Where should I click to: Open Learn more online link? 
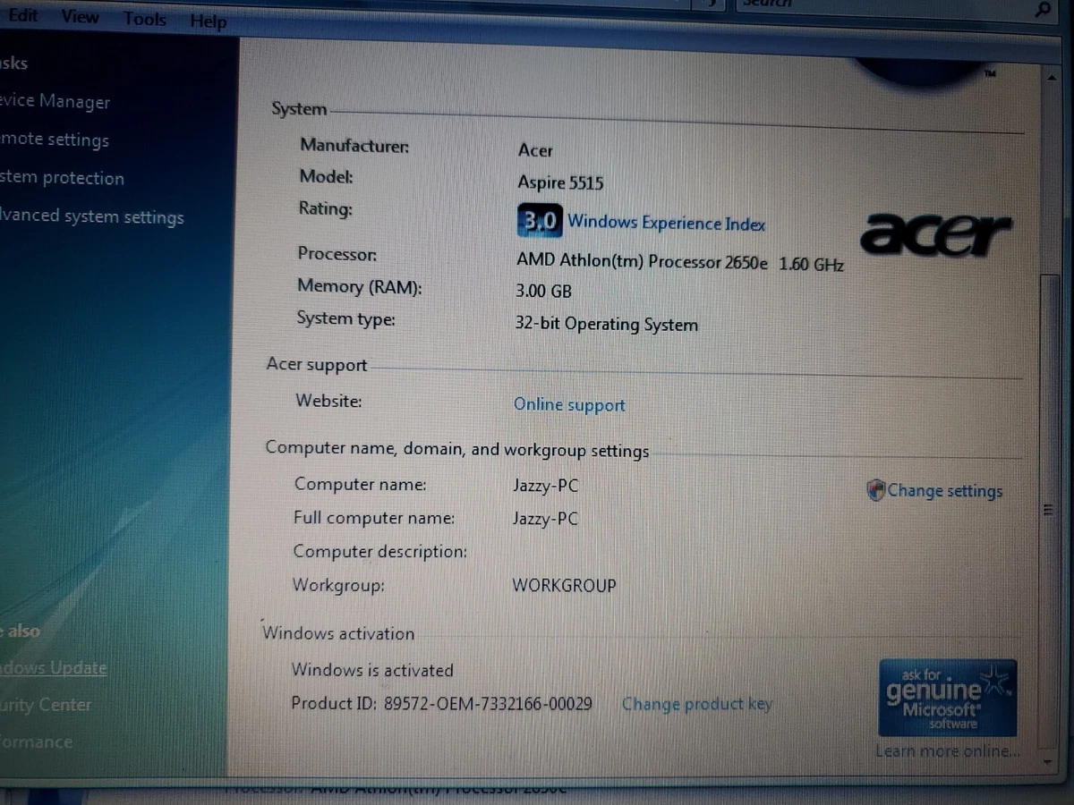[948, 751]
